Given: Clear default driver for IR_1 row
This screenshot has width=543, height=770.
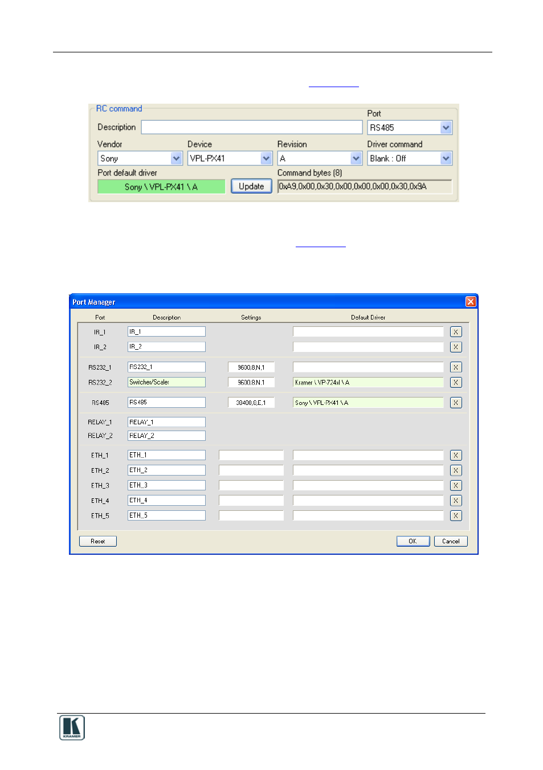Looking at the screenshot, I should point(456,332).
